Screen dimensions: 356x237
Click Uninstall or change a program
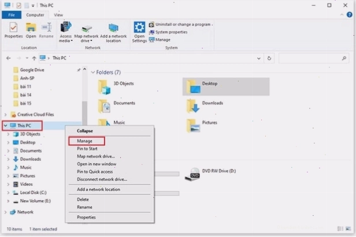(x=180, y=24)
